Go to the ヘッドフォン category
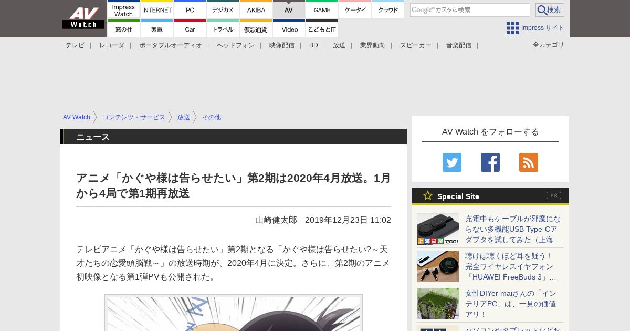The width and height of the screenshot is (630, 331). click(x=236, y=45)
